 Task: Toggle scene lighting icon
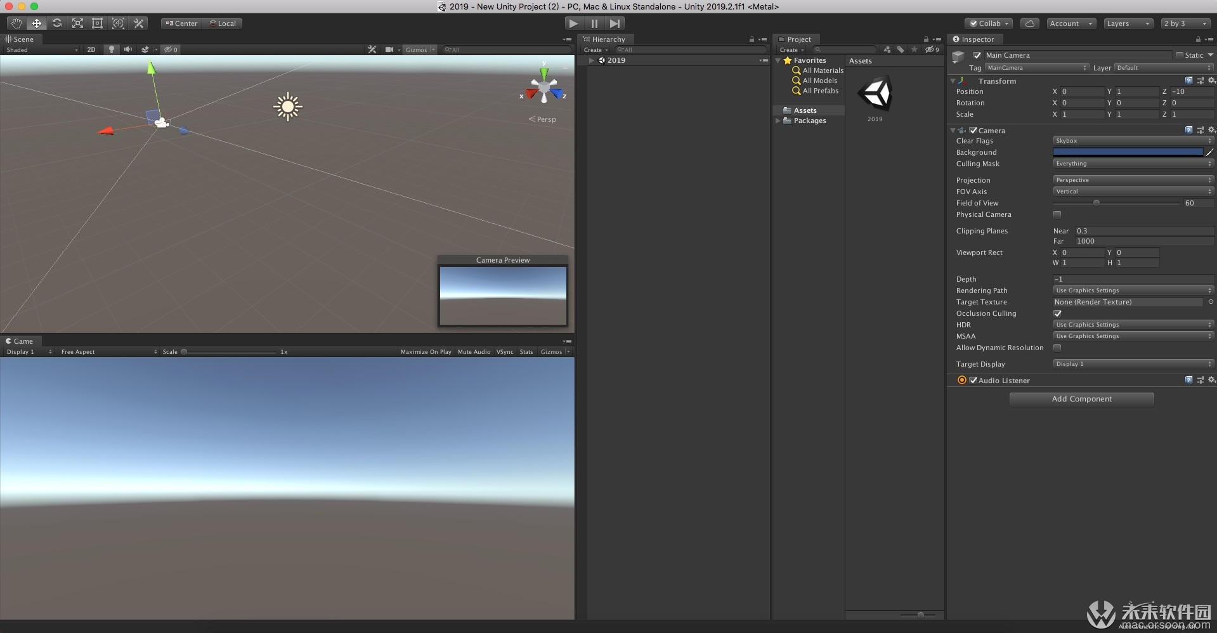click(x=112, y=49)
